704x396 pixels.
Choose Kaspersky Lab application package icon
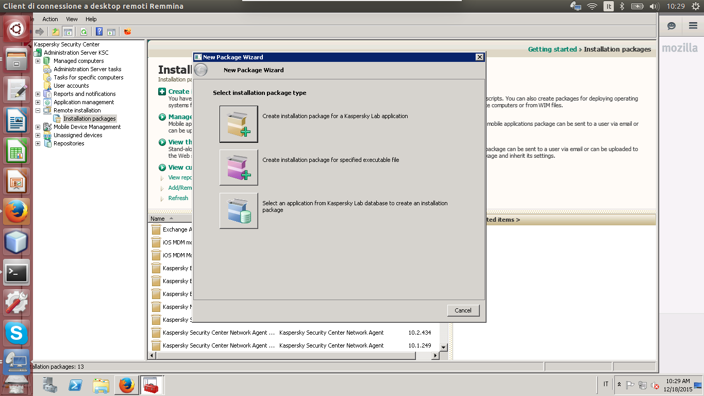point(239,124)
